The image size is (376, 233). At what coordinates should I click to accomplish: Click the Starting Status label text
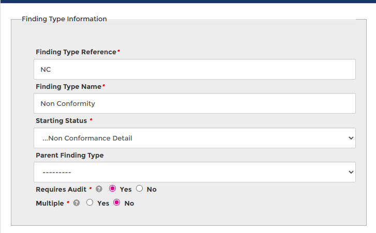click(x=62, y=120)
